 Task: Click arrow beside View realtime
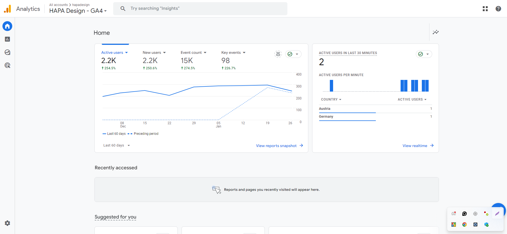click(432, 146)
